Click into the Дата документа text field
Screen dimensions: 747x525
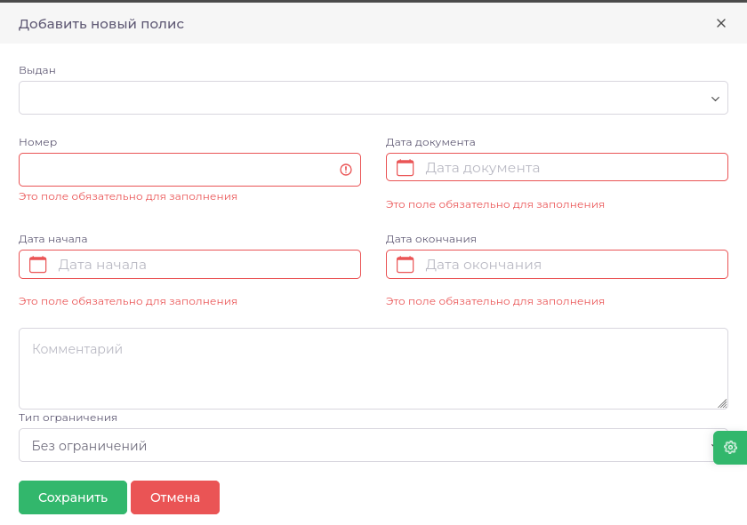coord(569,167)
